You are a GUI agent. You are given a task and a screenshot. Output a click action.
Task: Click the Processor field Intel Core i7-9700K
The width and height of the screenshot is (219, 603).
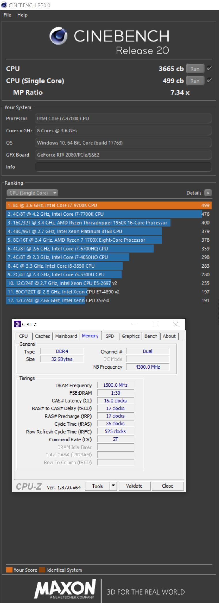point(123,118)
